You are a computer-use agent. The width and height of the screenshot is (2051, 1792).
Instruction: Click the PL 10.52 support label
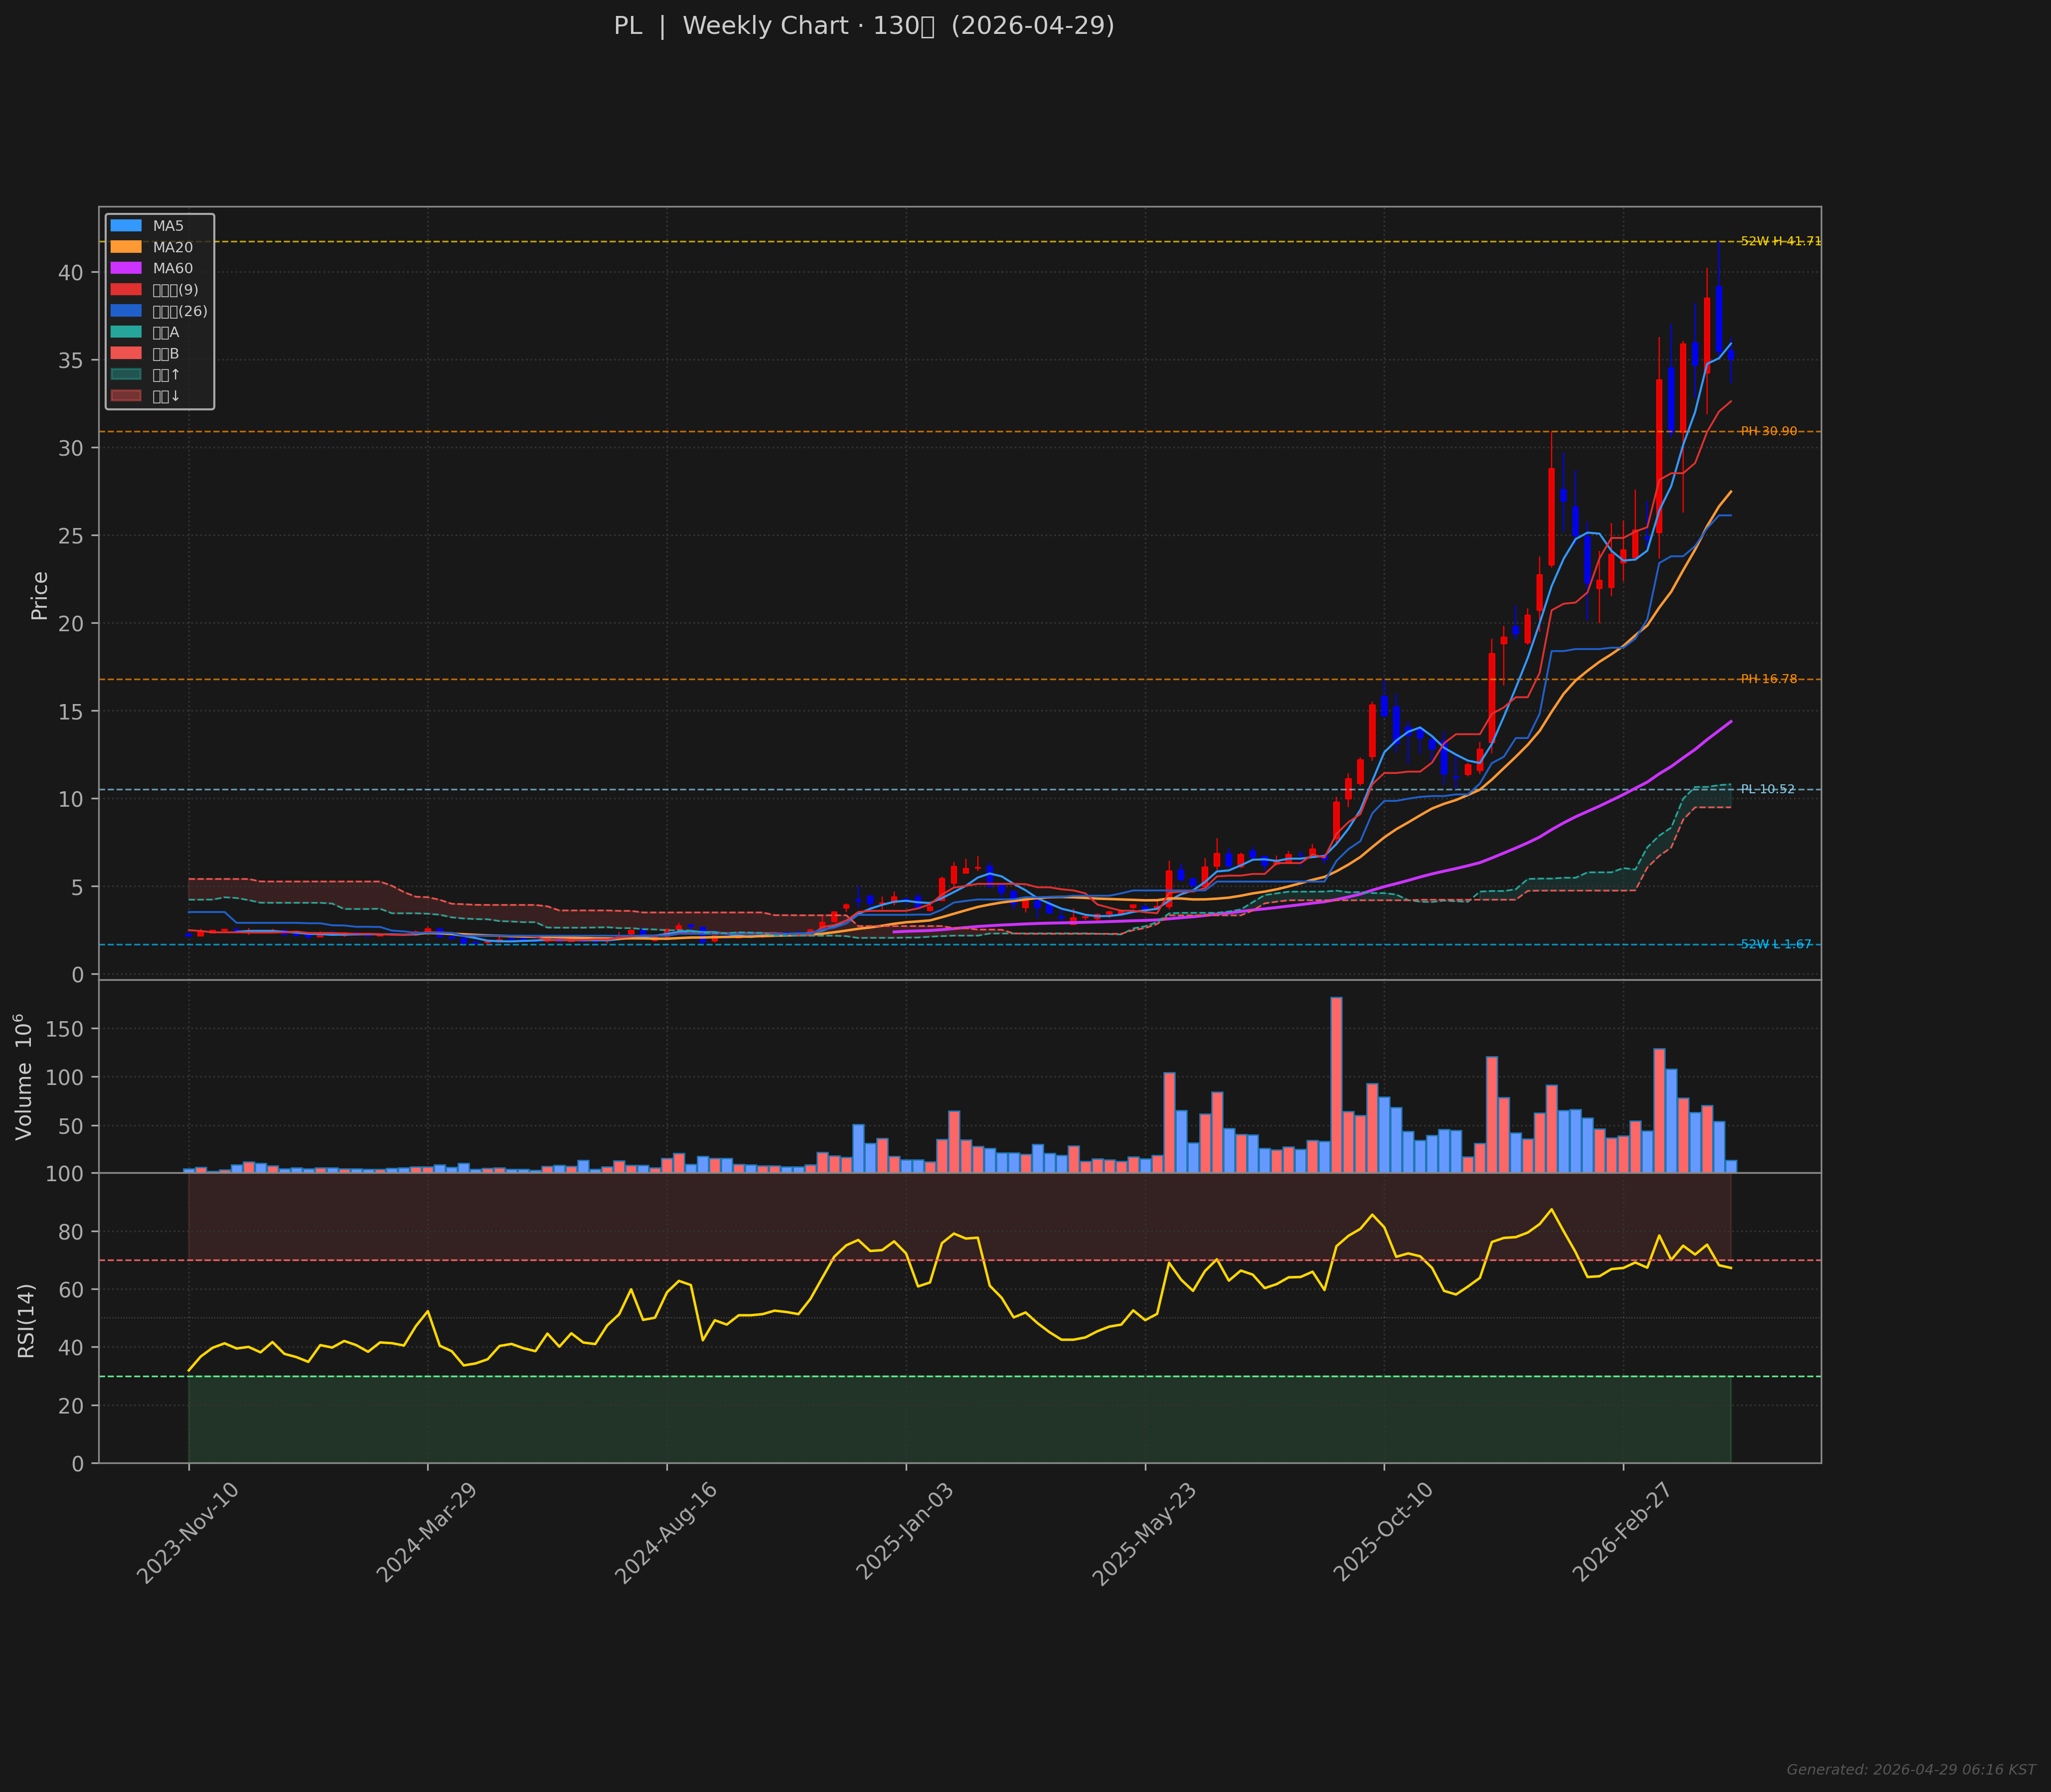(1767, 789)
